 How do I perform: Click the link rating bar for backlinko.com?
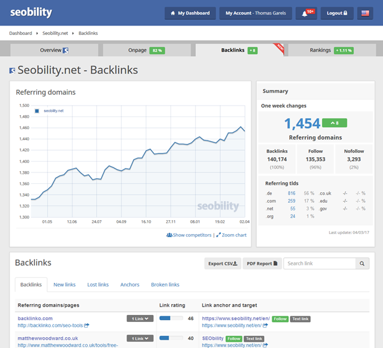[171, 318]
